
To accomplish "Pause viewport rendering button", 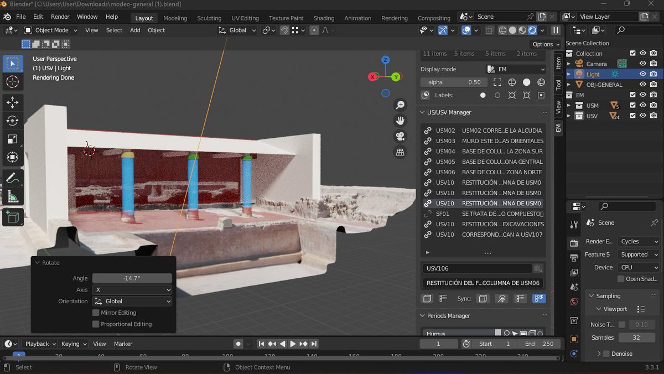I will [556, 30].
